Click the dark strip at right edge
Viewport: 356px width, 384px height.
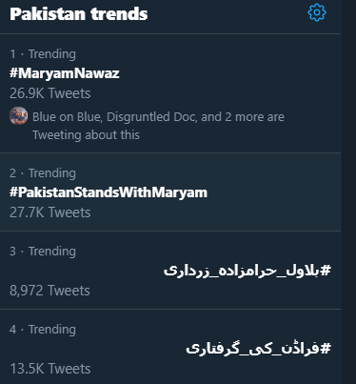(348, 192)
